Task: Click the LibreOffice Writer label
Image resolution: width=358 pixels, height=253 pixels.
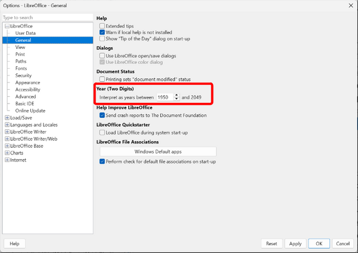Action: pos(28,132)
